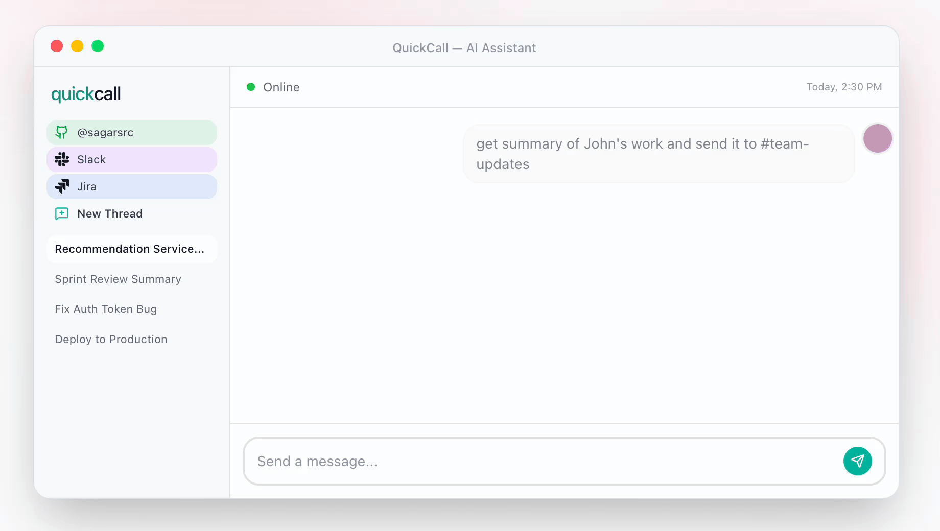Viewport: 940px width, 531px height.
Task: Start a New Thread
Action: 110,213
